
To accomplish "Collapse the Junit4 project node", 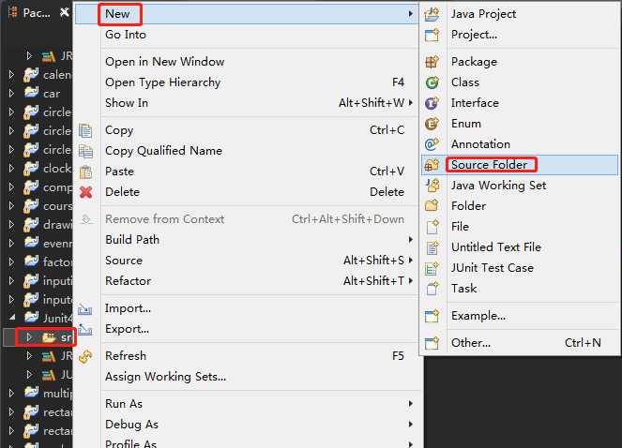I will tap(12, 317).
